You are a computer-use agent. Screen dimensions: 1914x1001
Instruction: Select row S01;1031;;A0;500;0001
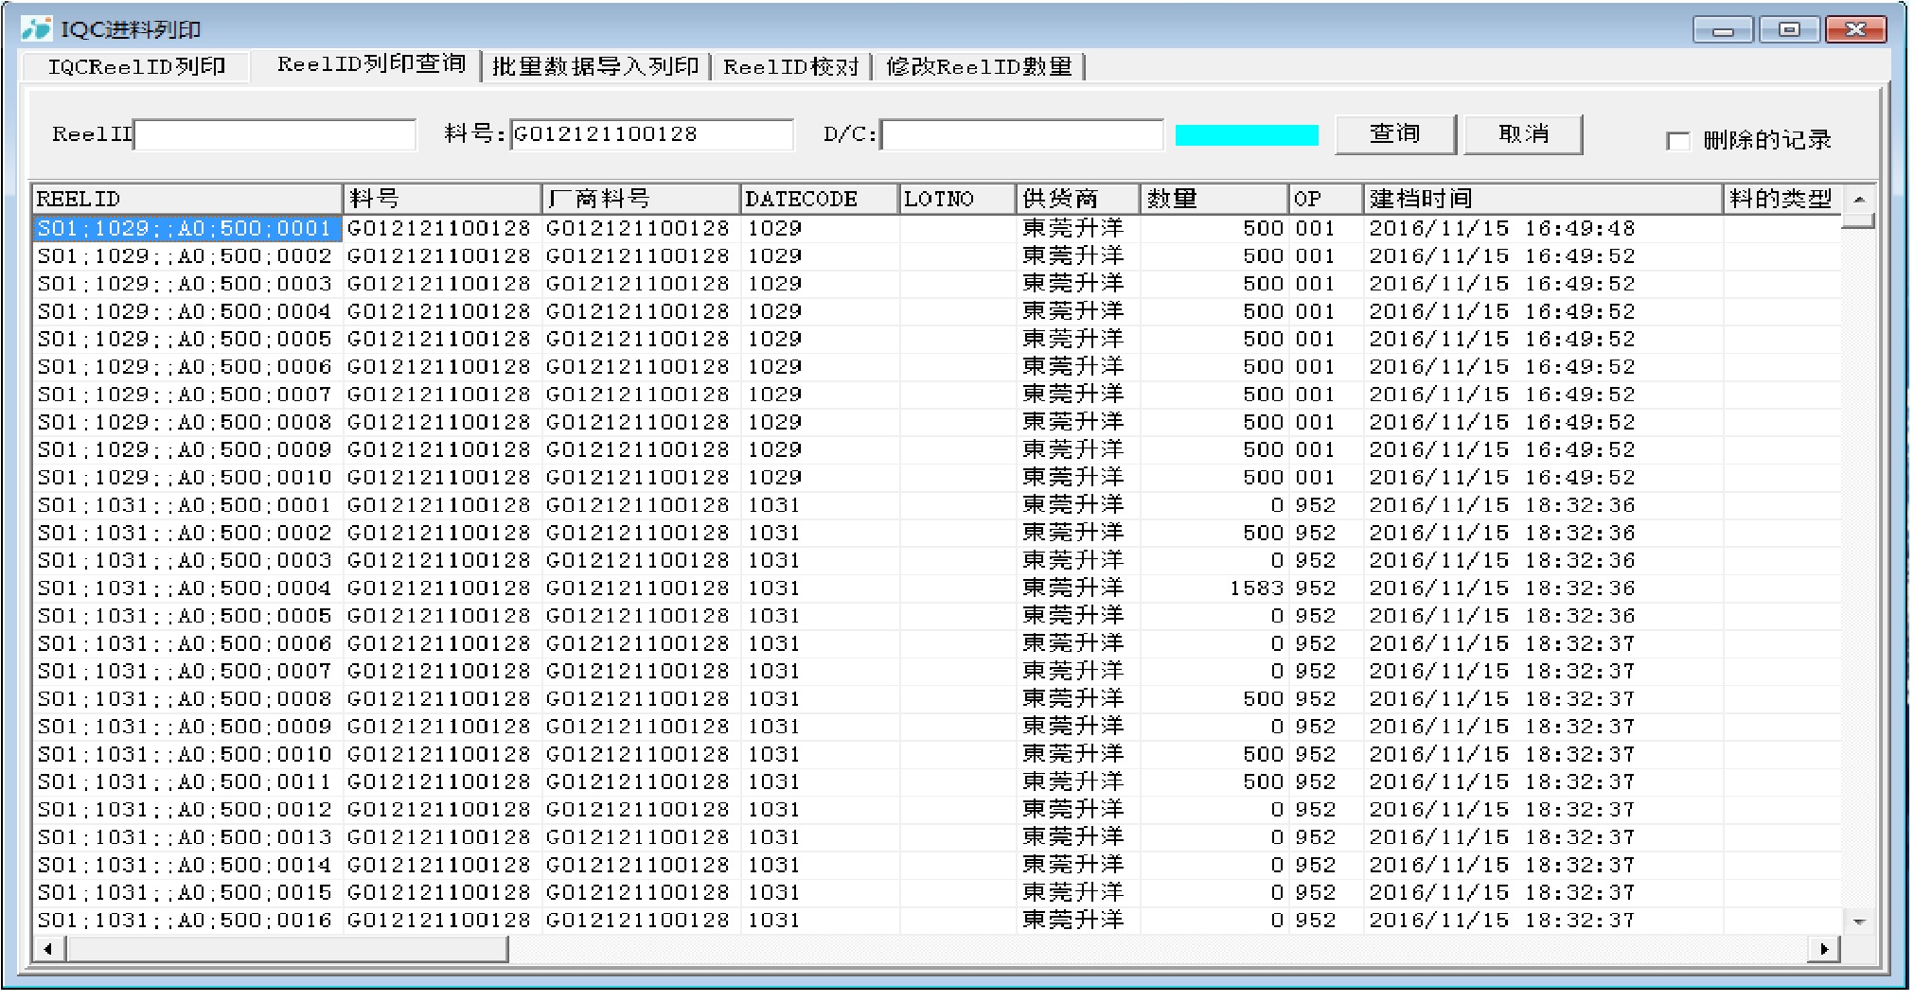coord(937,505)
